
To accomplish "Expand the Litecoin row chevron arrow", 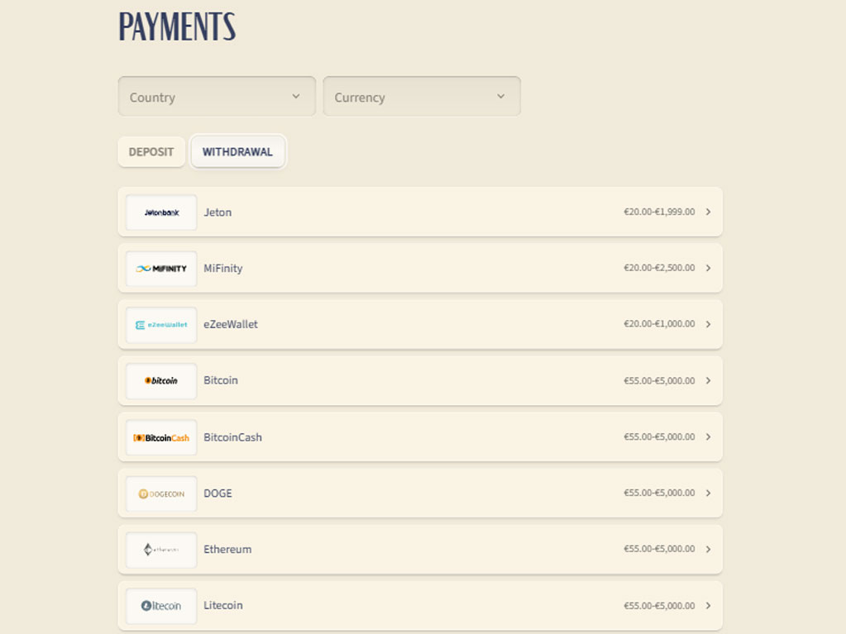I will [708, 605].
